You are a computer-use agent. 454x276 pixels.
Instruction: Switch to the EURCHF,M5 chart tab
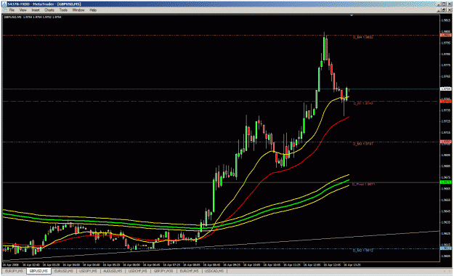click(189, 271)
